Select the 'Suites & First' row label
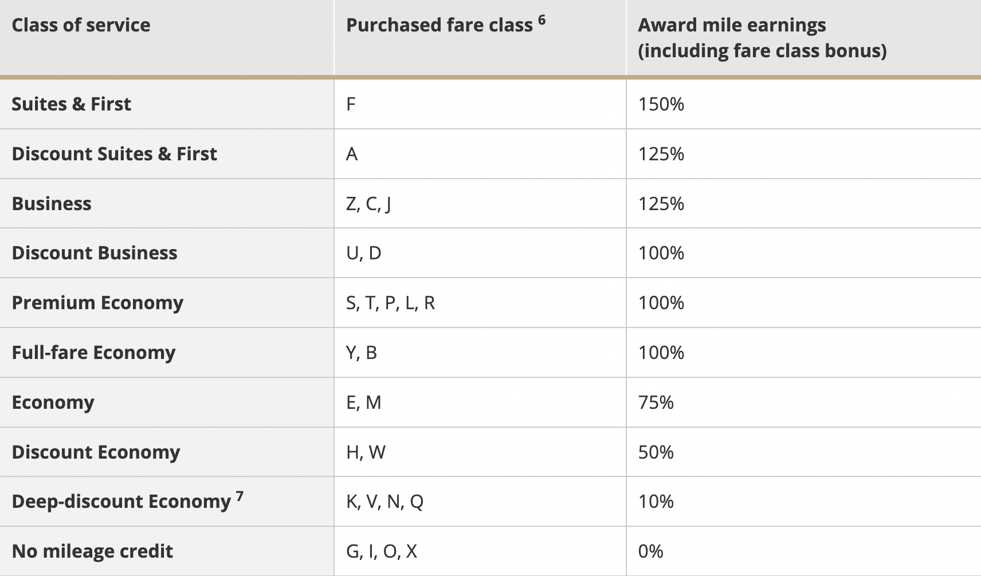This screenshot has height=576, width=981. click(71, 104)
